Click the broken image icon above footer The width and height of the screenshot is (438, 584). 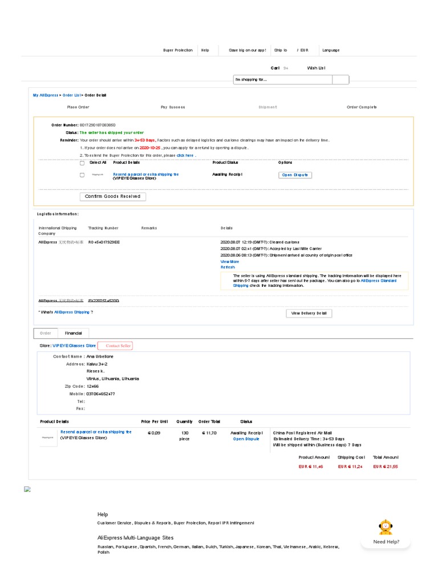pos(27,489)
